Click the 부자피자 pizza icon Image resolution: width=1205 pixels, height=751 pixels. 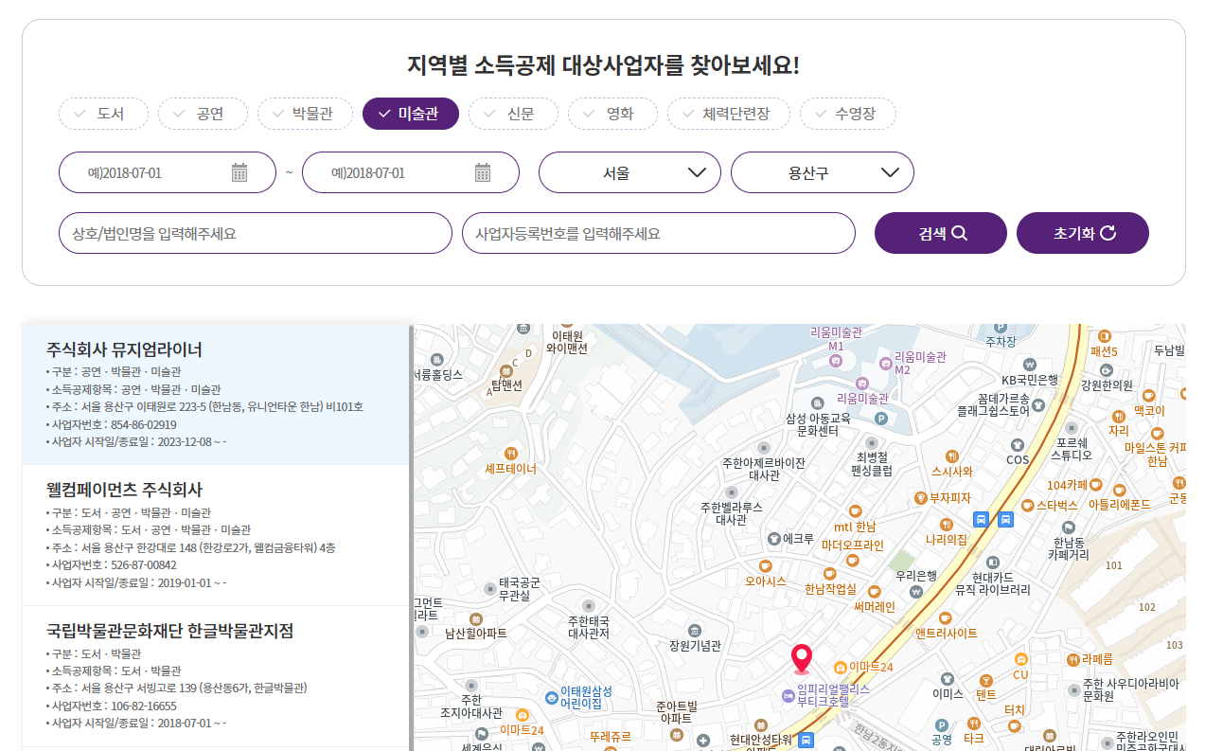(920, 497)
